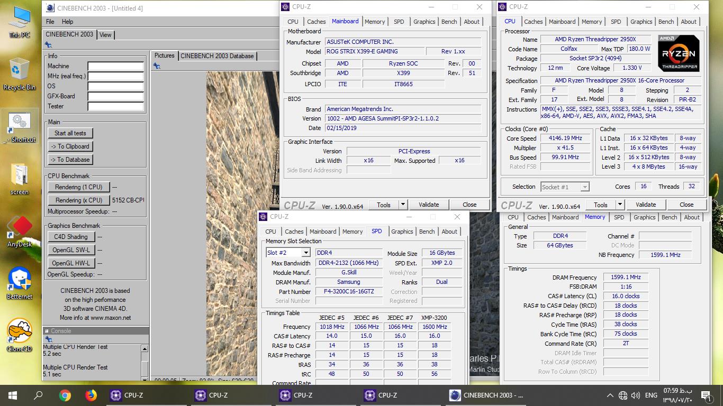Open Graphics tab in SPD CPU-Z window
Viewport: 723px width, 406px height.
click(x=402, y=232)
